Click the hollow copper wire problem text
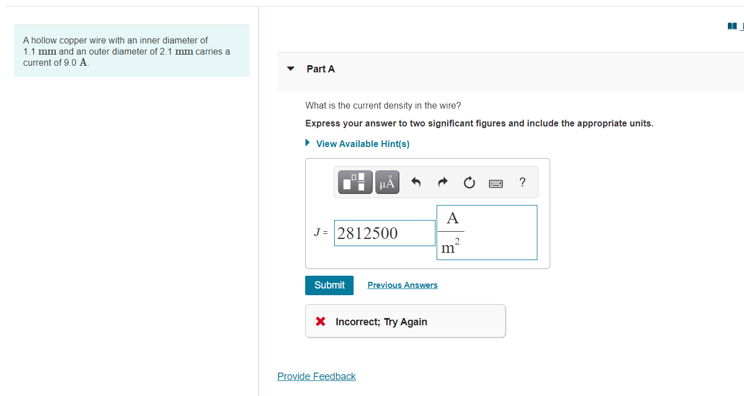This screenshot has height=396, width=744. [x=126, y=51]
